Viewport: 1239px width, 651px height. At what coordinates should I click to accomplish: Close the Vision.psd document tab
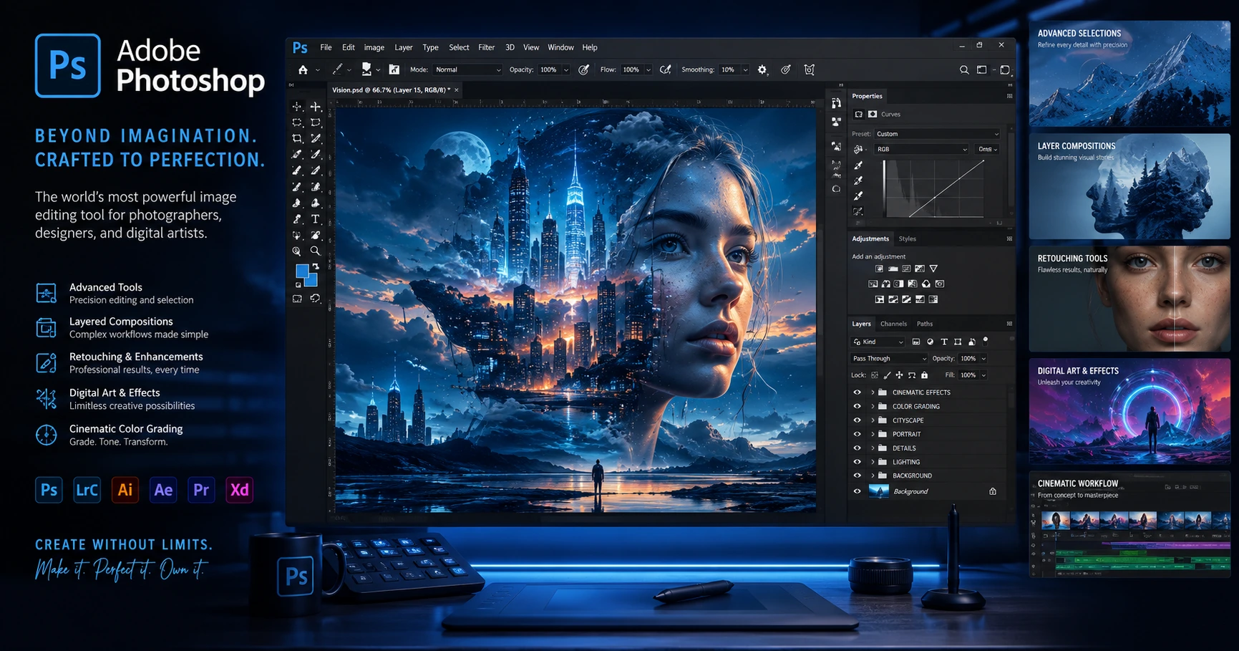(x=457, y=90)
